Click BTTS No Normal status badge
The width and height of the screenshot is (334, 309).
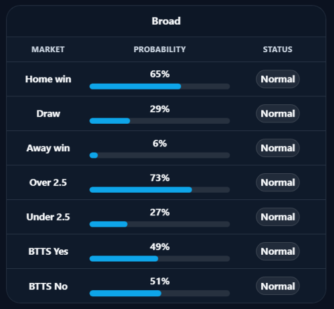pos(277,286)
